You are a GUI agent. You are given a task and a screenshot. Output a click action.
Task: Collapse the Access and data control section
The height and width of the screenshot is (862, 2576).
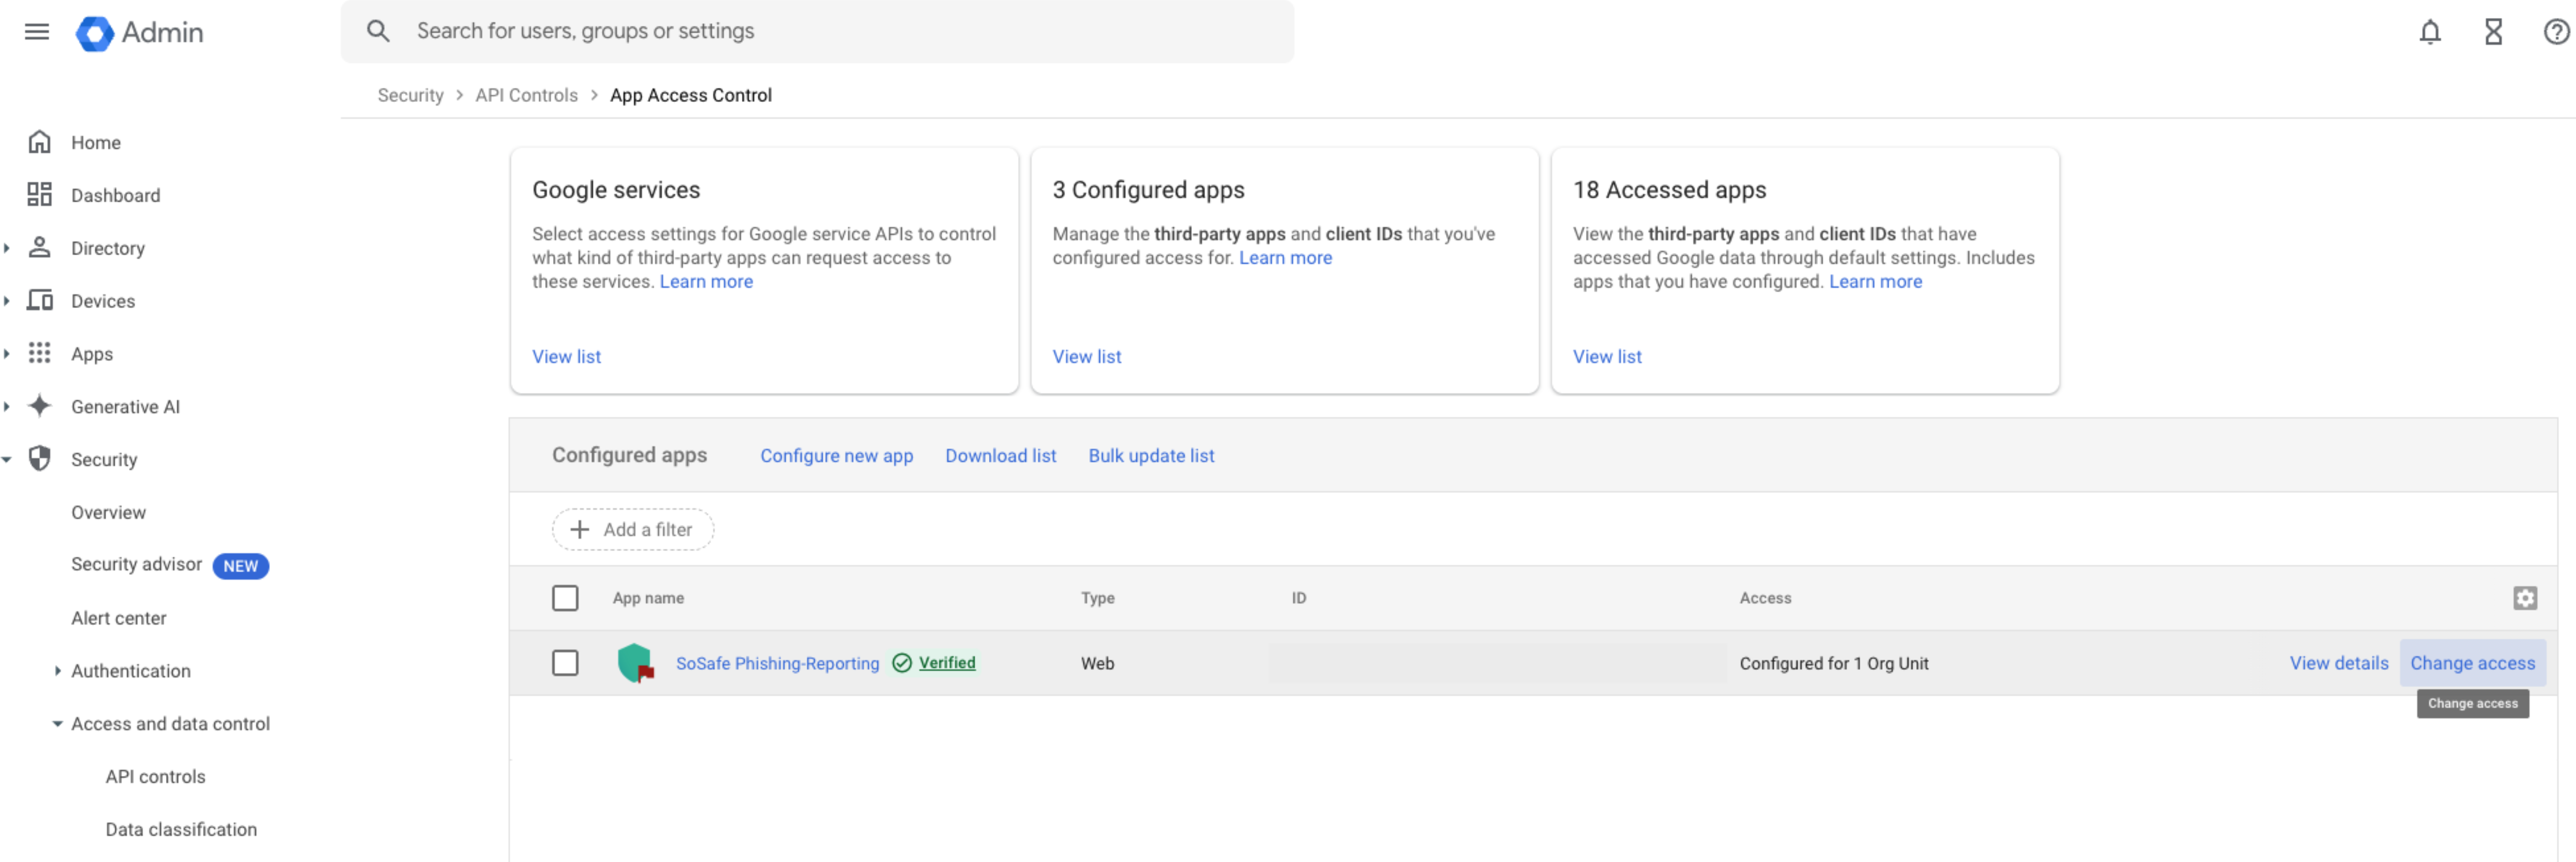point(57,723)
